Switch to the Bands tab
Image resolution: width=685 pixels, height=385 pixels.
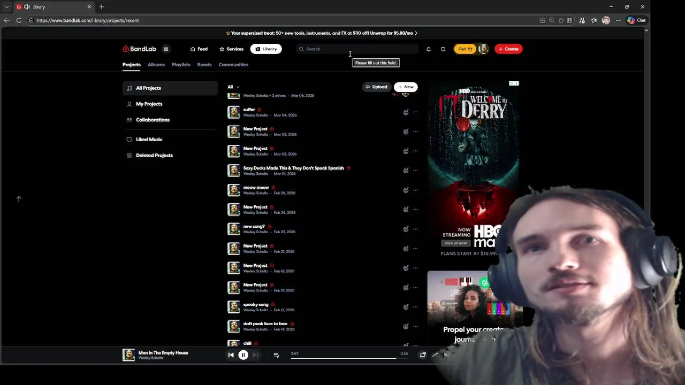(x=204, y=65)
